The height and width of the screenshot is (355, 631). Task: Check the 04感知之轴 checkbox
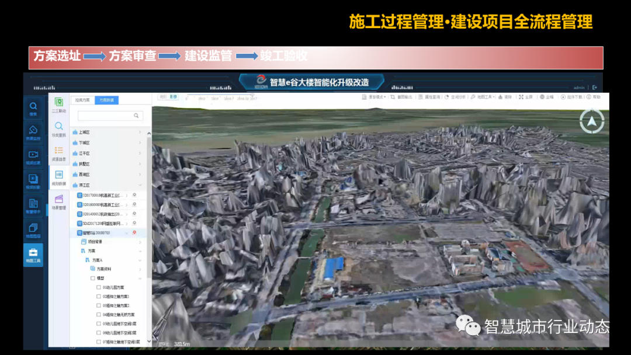[x=99, y=314]
